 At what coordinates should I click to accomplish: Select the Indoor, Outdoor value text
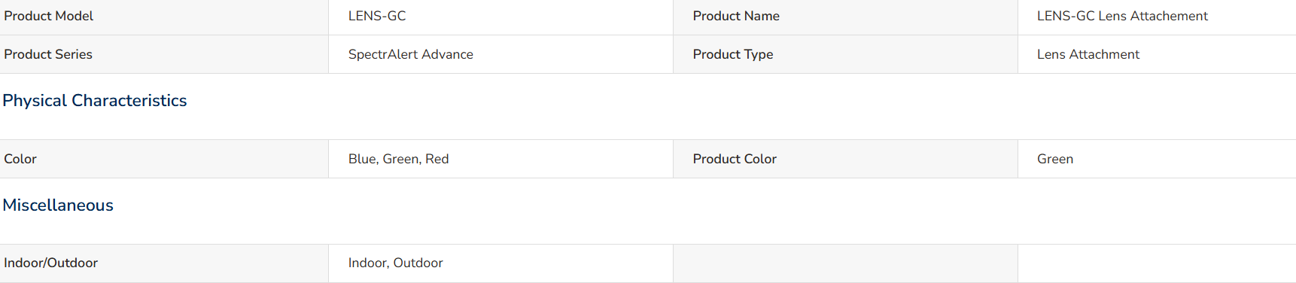(x=395, y=263)
